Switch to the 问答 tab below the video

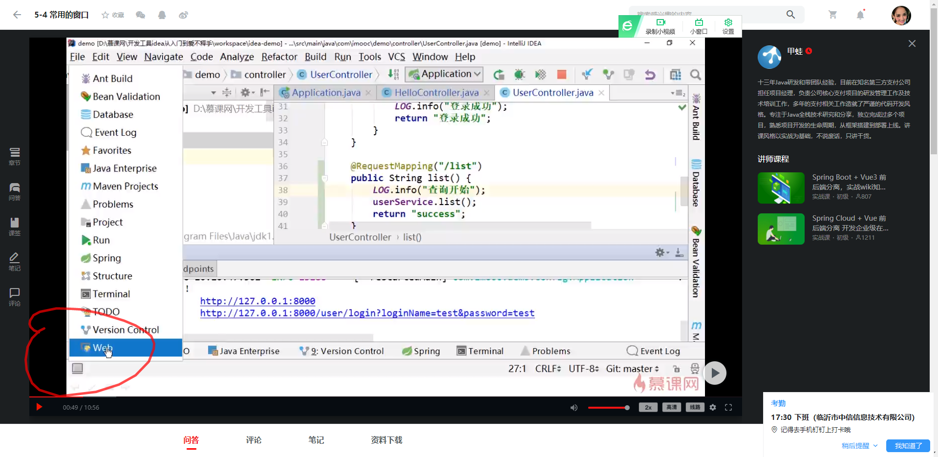pos(191,440)
